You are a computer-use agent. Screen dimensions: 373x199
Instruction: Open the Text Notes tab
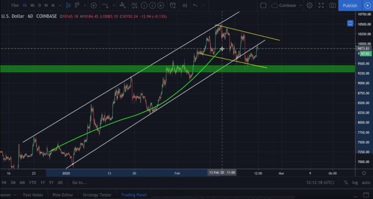[x=33, y=195]
